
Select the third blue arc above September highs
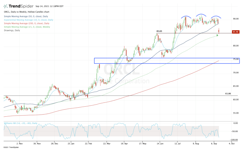pos(216,17)
